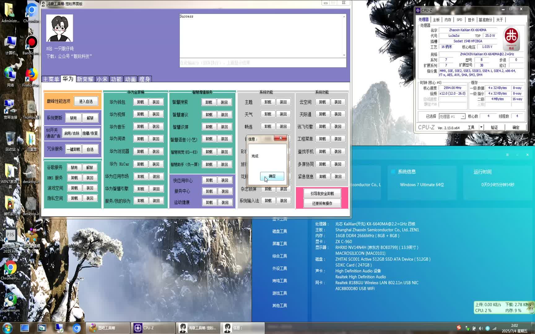The height and width of the screenshot is (334, 535).
Task: Open CPU-Z 内存 tab
Action: (448, 20)
